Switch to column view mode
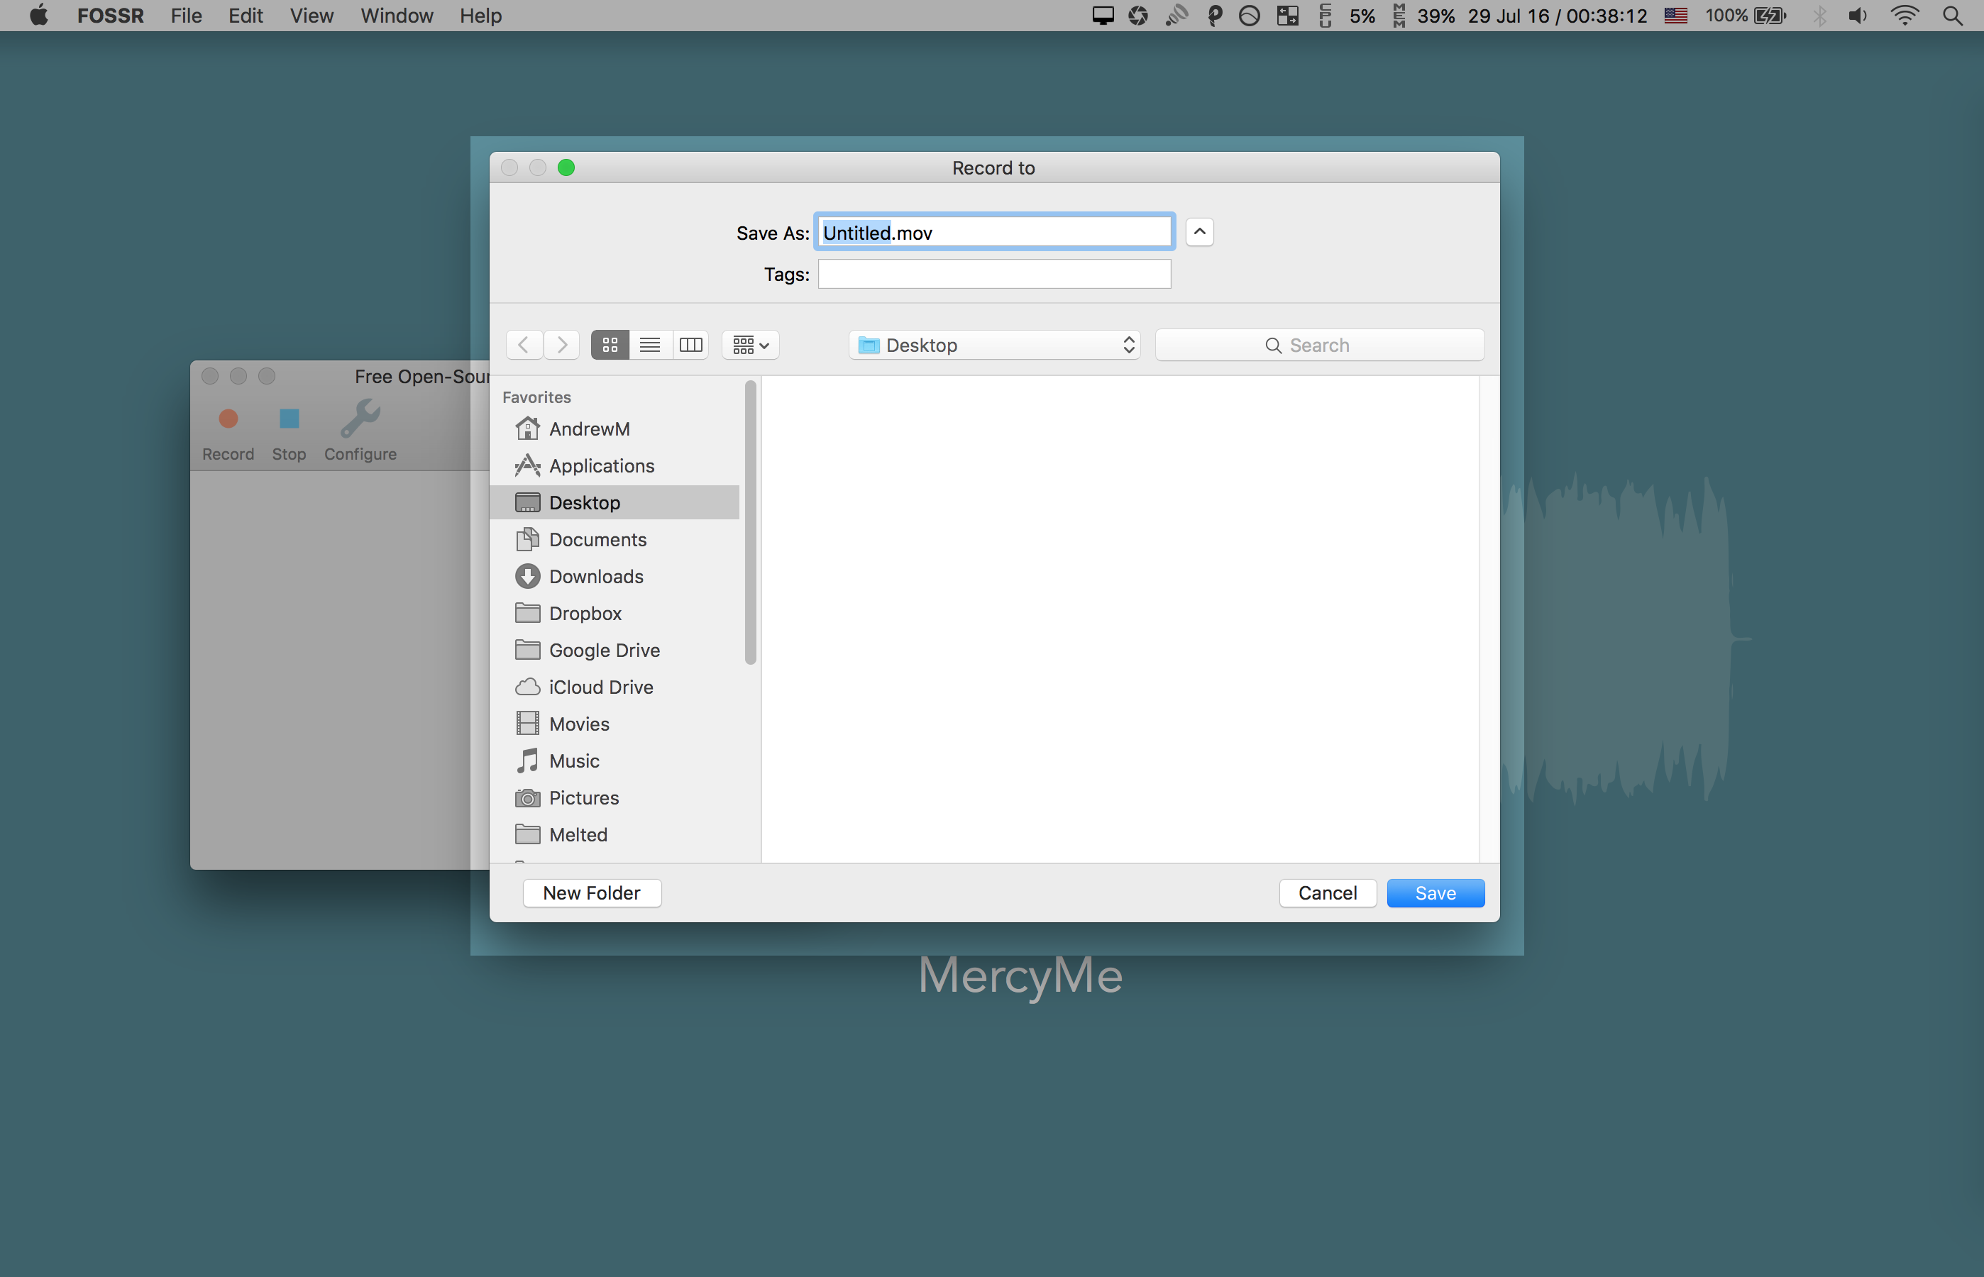The height and width of the screenshot is (1277, 1984). (690, 345)
